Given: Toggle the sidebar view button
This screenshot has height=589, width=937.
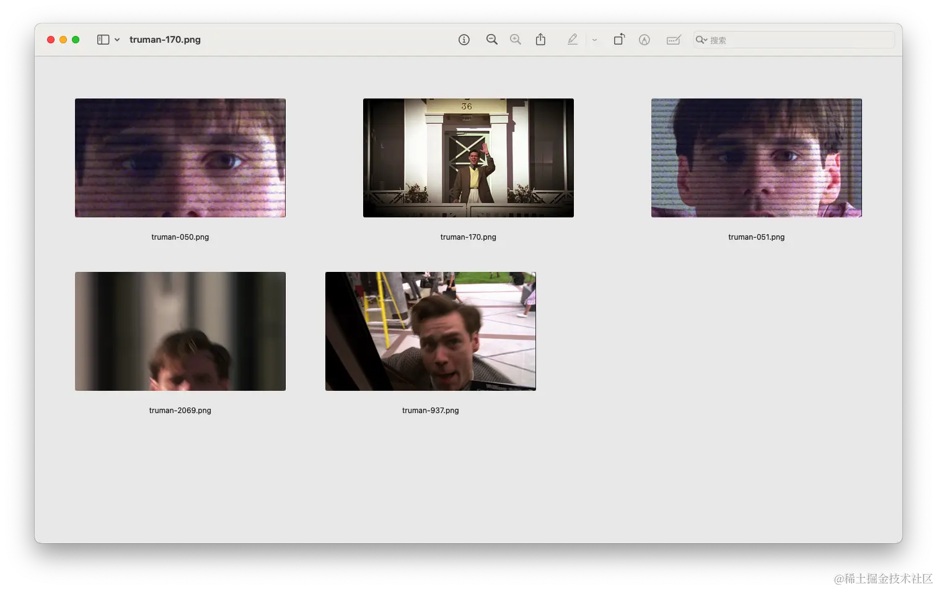Looking at the screenshot, I should (103, 40).
